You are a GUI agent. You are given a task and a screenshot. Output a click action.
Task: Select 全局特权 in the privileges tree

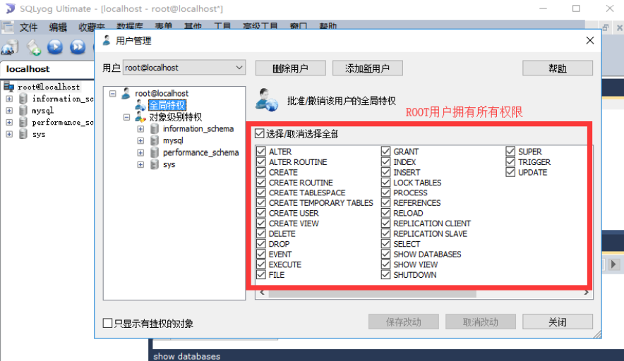(167, 105)
